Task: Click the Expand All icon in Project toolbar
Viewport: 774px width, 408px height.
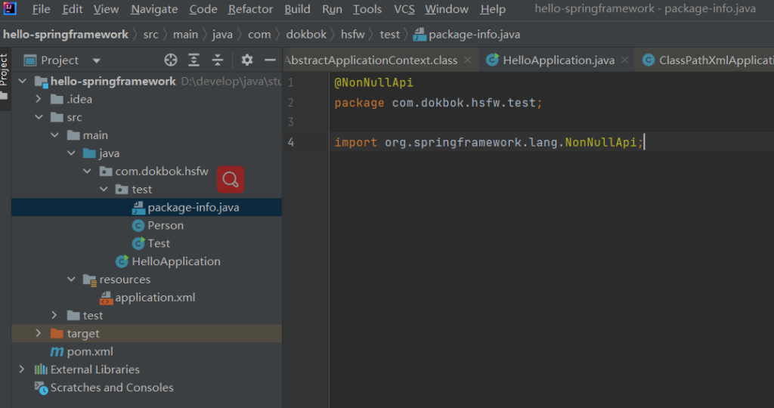Action: (194, 60)
